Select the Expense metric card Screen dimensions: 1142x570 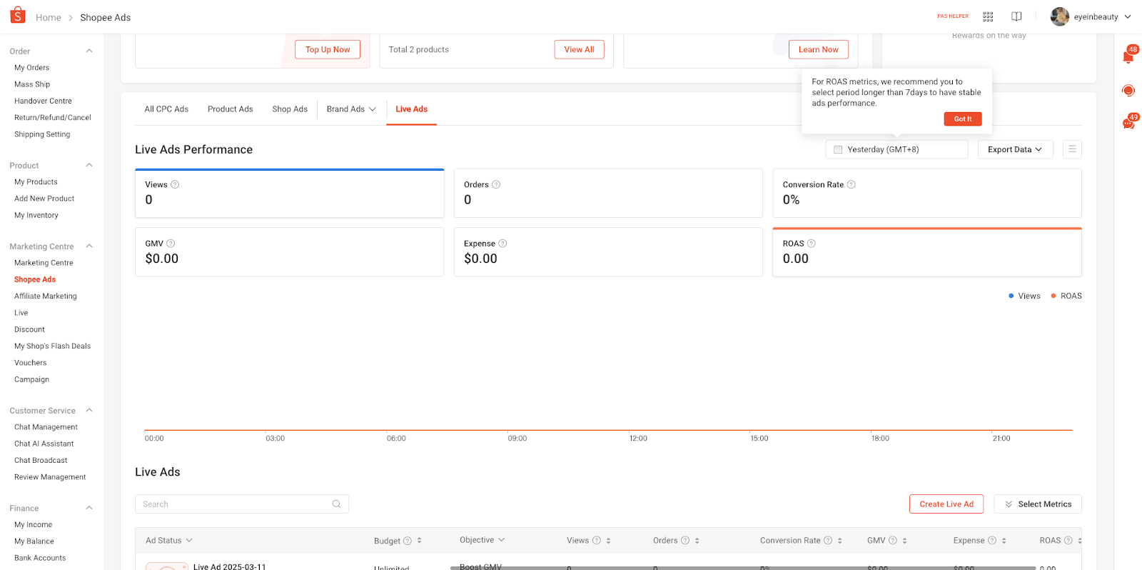608,252
